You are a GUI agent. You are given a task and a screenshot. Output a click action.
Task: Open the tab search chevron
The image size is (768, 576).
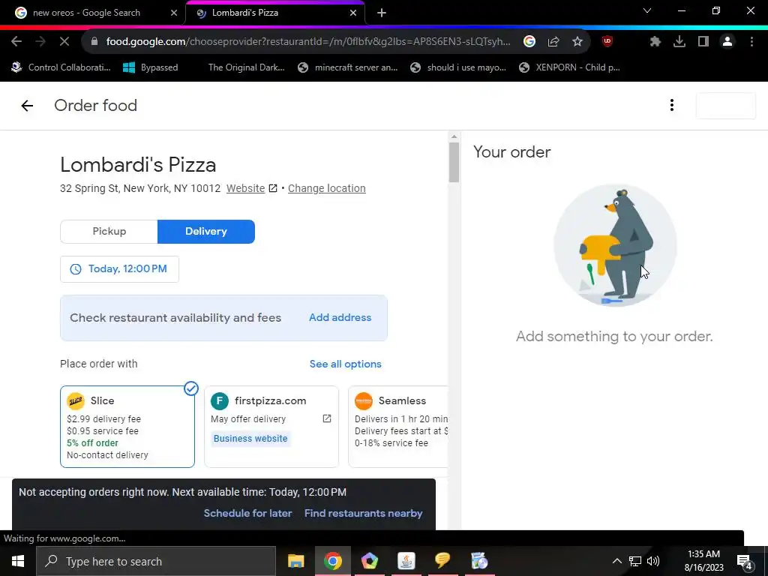[x=647, y=10]
